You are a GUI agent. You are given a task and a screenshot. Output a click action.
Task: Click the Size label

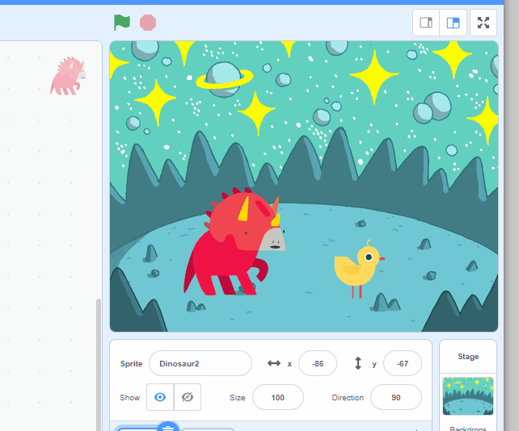coord(238,397)
